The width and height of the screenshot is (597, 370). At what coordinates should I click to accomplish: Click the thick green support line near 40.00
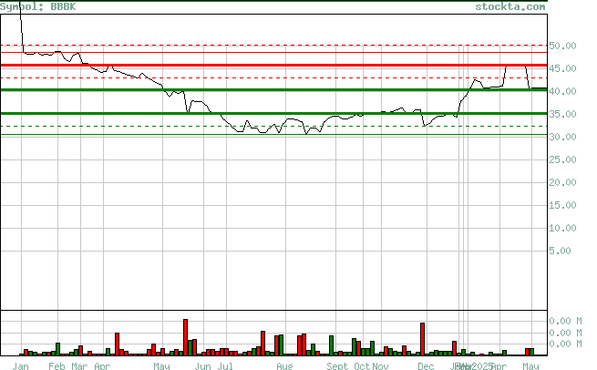pyautogui.click(x=273, y=90)
